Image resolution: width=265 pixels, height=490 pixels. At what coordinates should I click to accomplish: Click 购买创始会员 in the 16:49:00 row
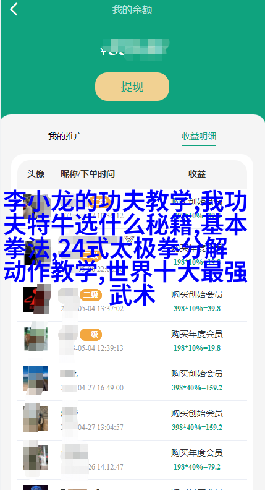pos(196,374)
